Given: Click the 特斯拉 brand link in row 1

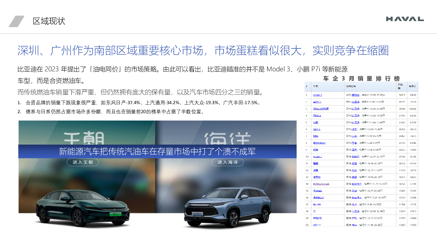Looking at the screenshot, I should point(355,95).
